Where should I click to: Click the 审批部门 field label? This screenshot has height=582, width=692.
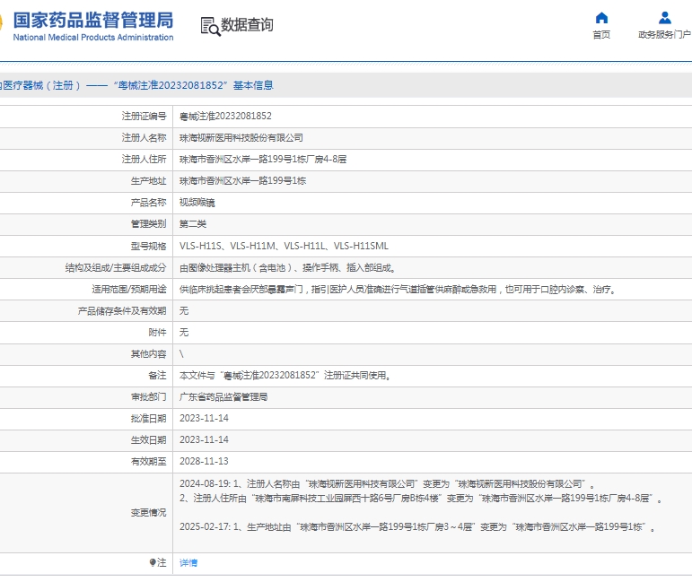[148, 397]
